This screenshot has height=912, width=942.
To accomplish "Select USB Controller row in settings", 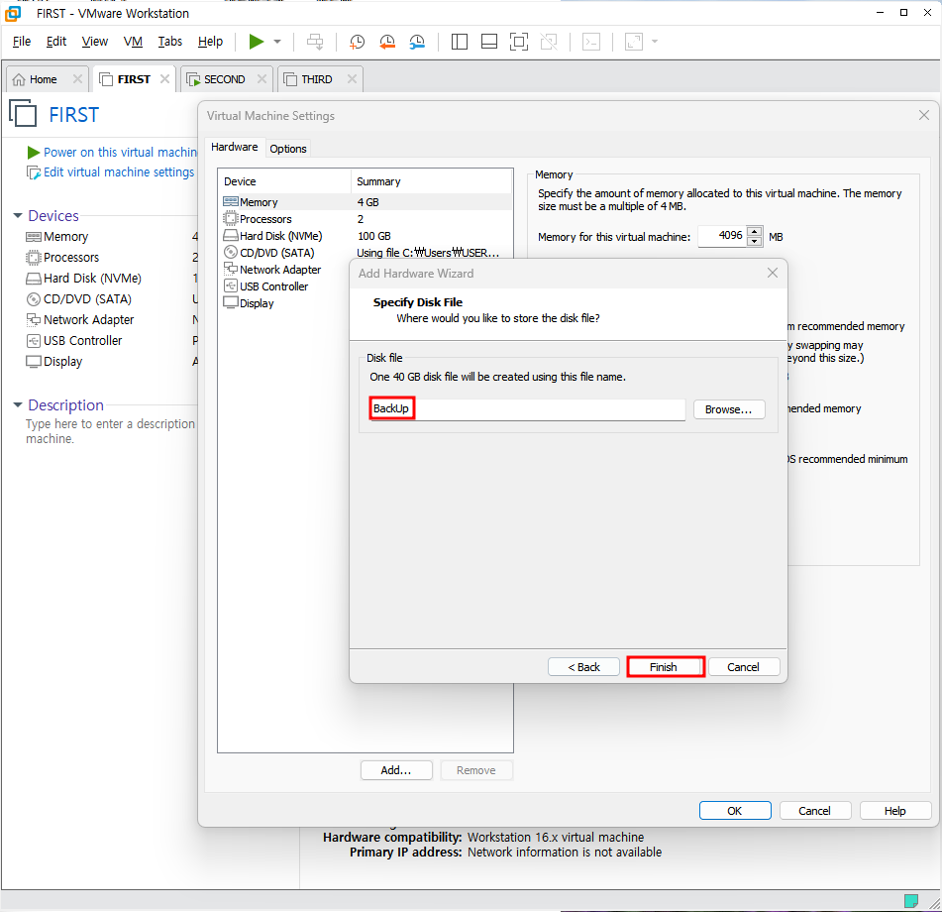I will coord(274,286).
